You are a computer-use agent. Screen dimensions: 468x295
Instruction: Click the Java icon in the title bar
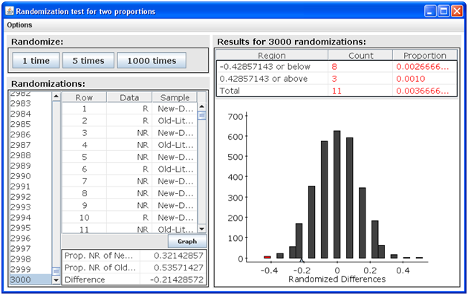(9, 11)
